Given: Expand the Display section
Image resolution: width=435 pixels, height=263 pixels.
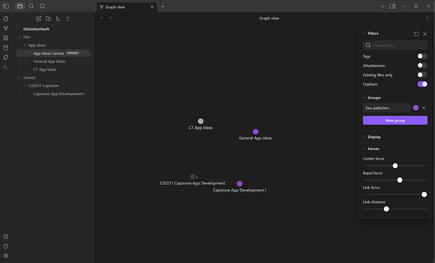Looking at the screenshot, I should point(374,137).
